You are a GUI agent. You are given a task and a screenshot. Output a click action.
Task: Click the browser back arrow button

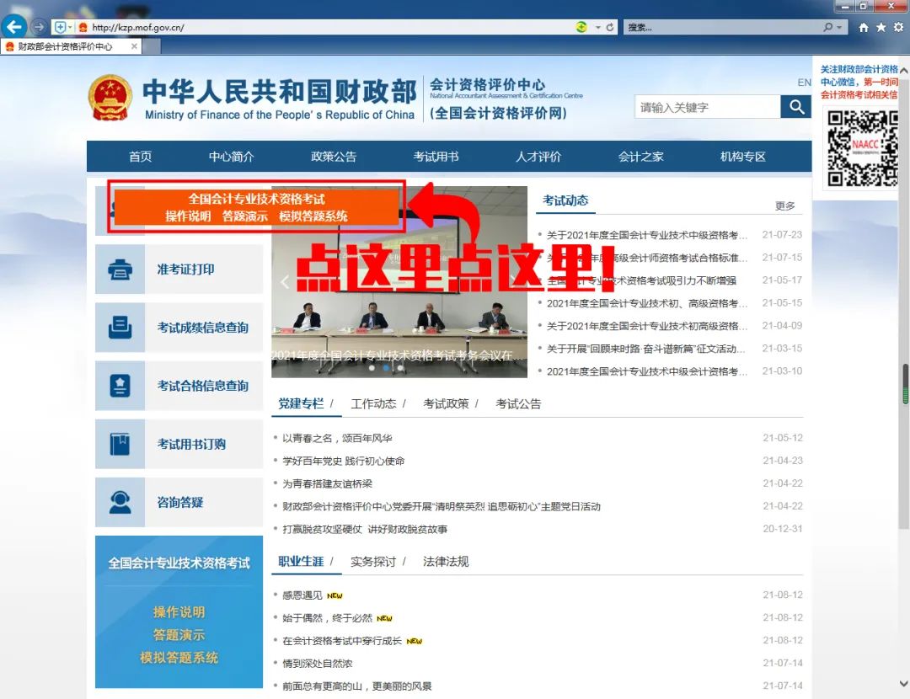14,27
